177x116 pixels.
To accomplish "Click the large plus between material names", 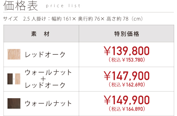I will [43, 79].
